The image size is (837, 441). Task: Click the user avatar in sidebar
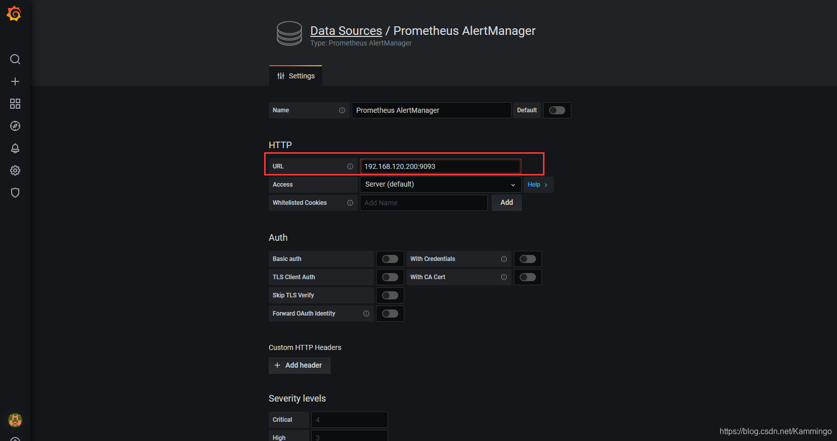tap(15, 420)
